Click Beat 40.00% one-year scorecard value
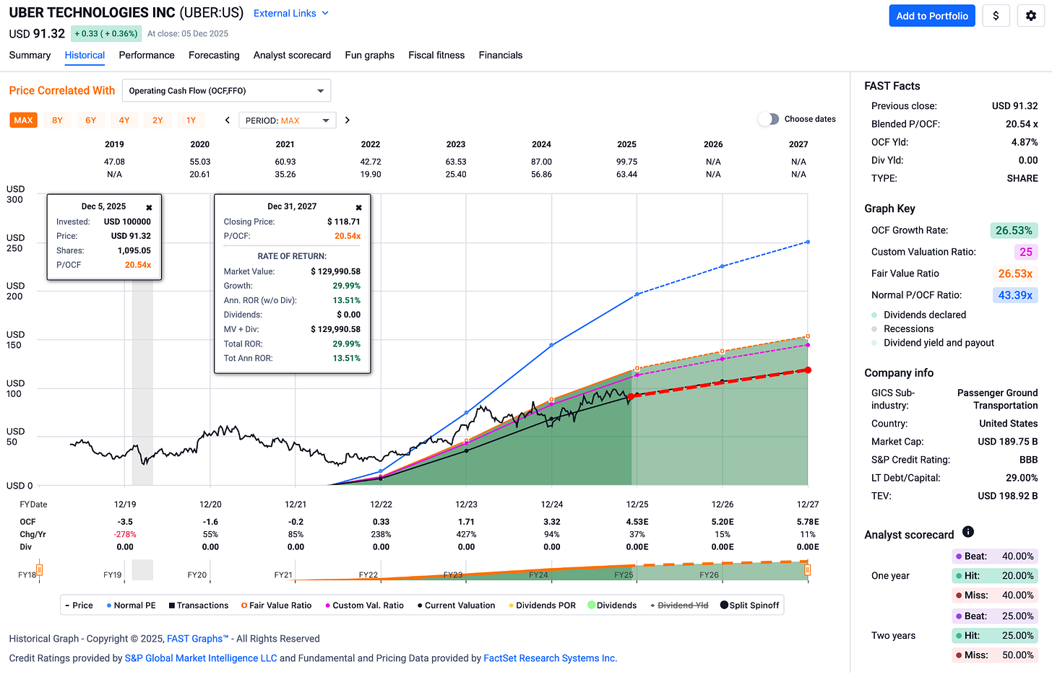 pos(1017,556)
